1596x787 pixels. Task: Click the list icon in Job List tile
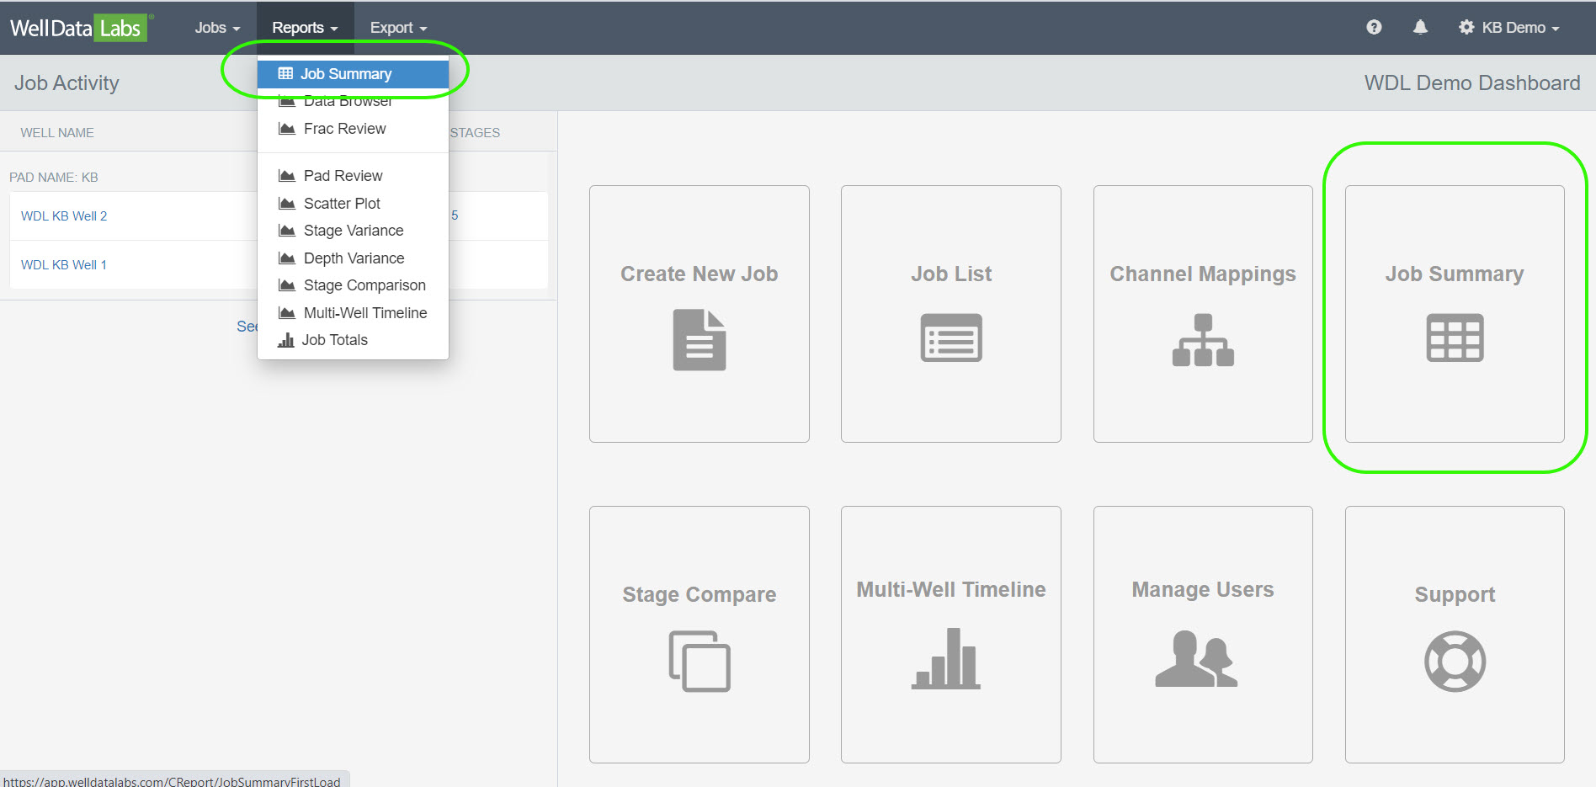(951, 338)
